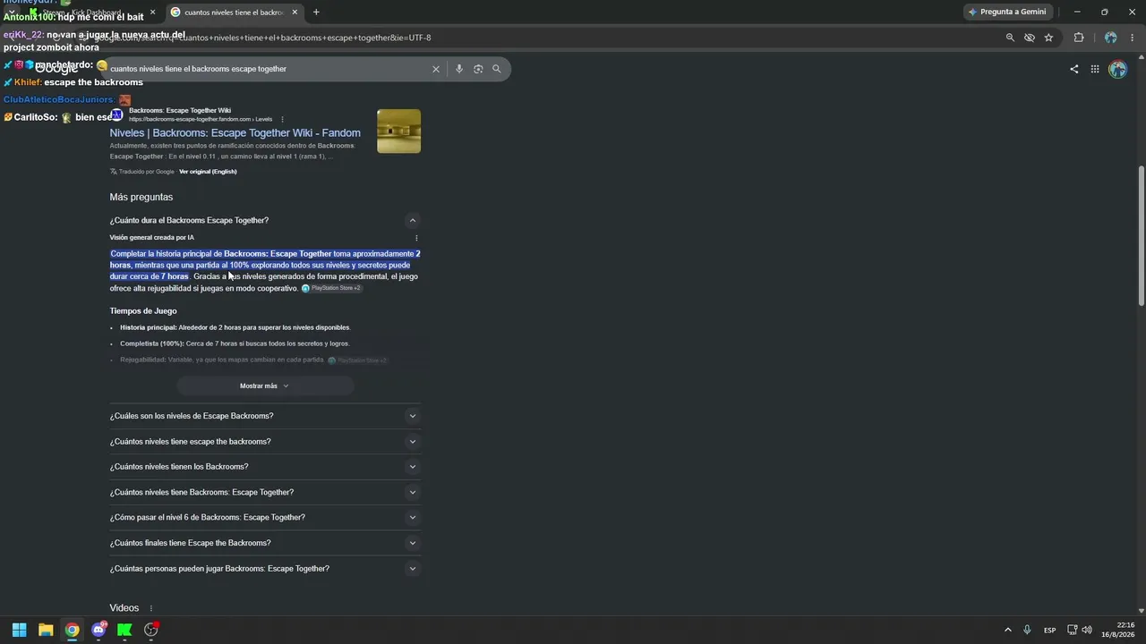Click the magnifier search button in search box
The height and width of the screenshot is (644, 1146).
point(497,69)
